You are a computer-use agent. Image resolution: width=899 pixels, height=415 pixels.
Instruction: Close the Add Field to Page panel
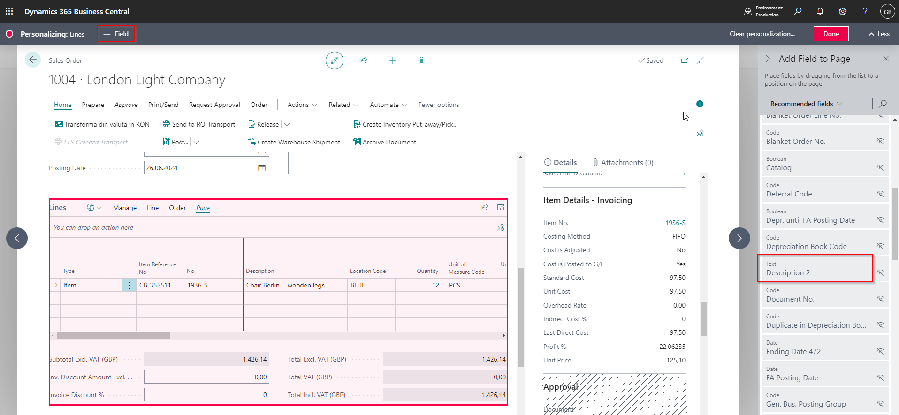pos(885,59)
